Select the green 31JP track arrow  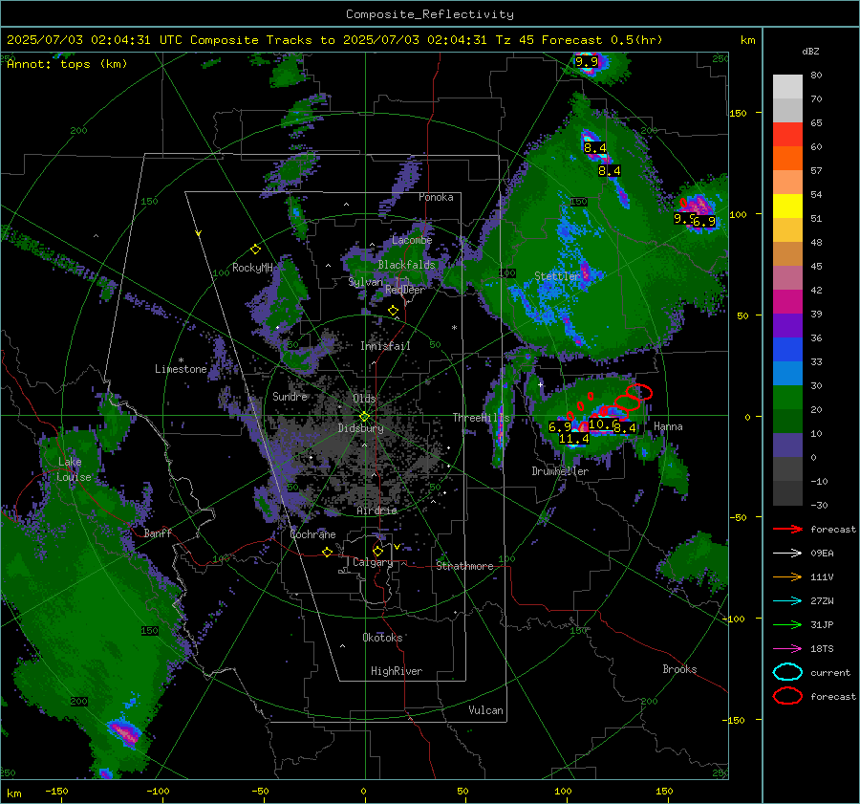(x=787, y=624)
